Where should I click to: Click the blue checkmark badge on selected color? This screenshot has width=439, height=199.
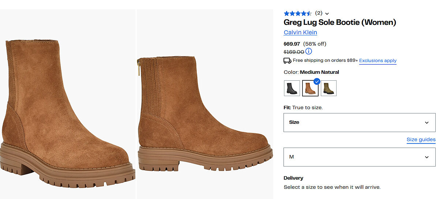tap(317, 81)
